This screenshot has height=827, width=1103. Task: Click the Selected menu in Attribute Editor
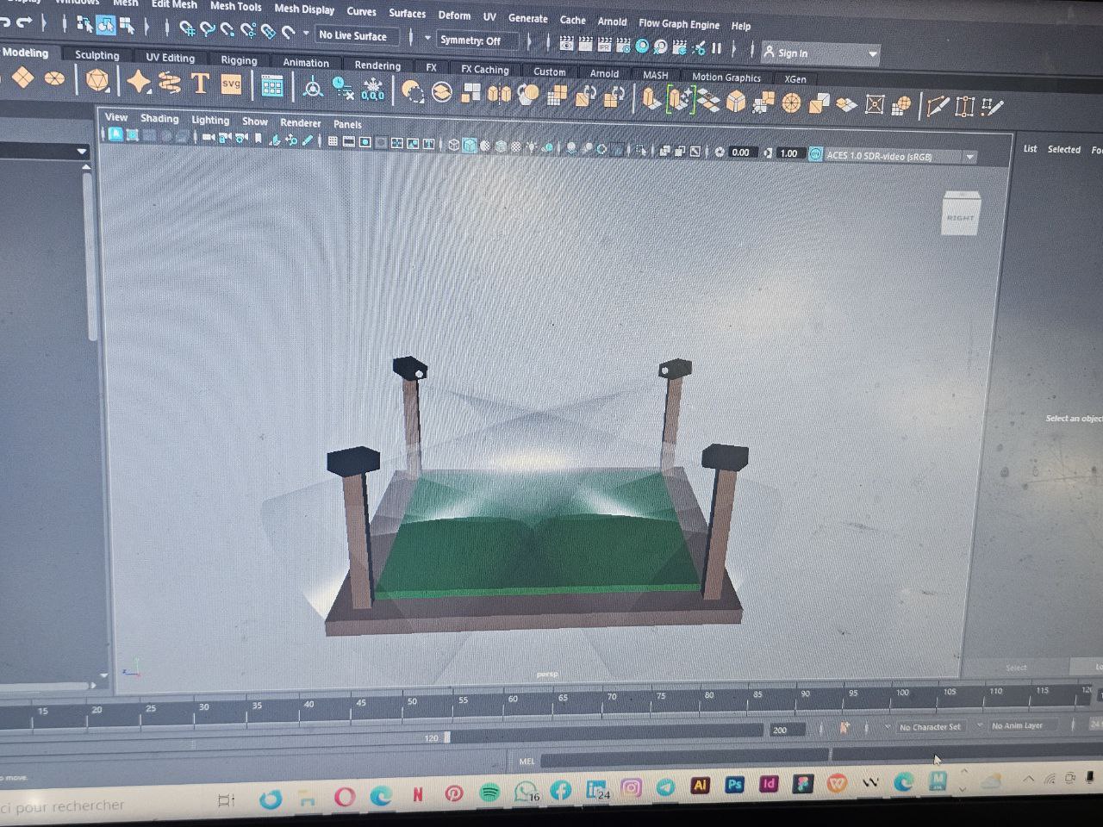(1063, 149)
